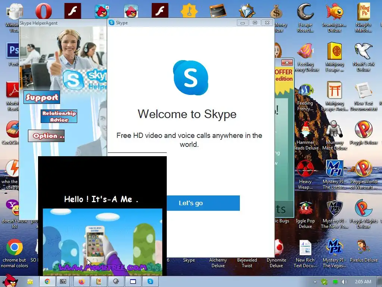Open the diamond gem desktop icon

click(x=247, y=10)
